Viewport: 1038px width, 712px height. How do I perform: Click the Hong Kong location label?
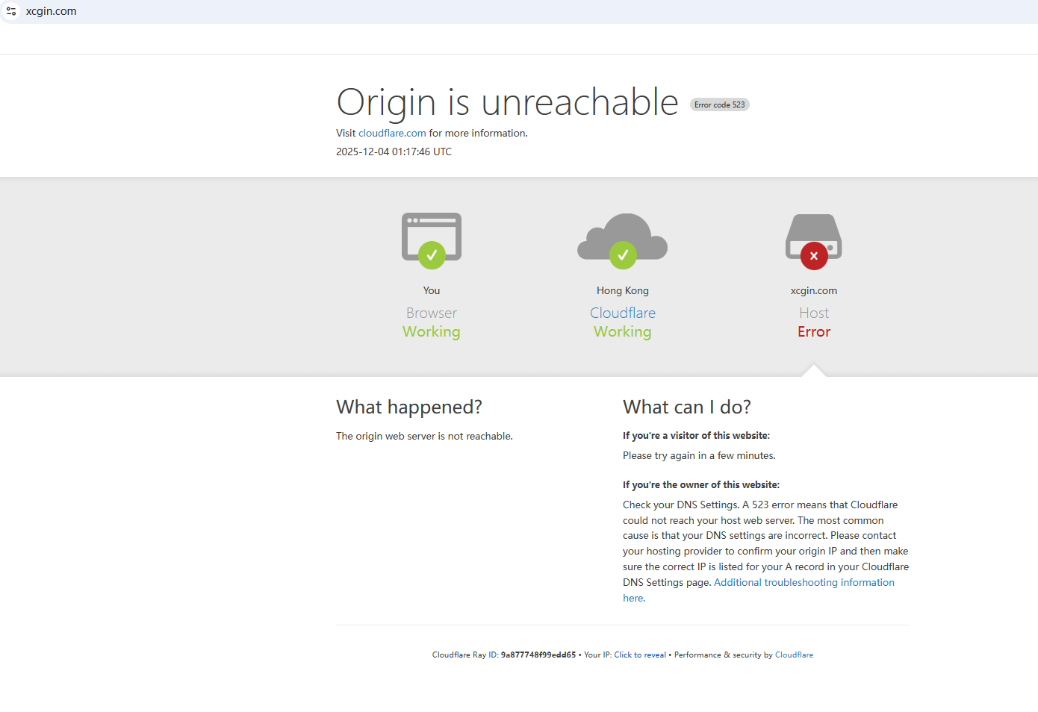click(x=623, y=290)
